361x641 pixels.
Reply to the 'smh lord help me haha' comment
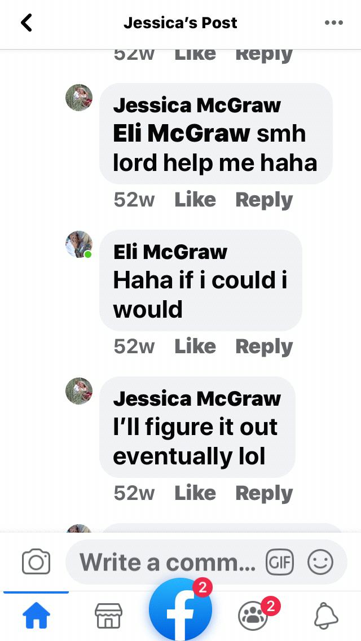click(264, 201)
